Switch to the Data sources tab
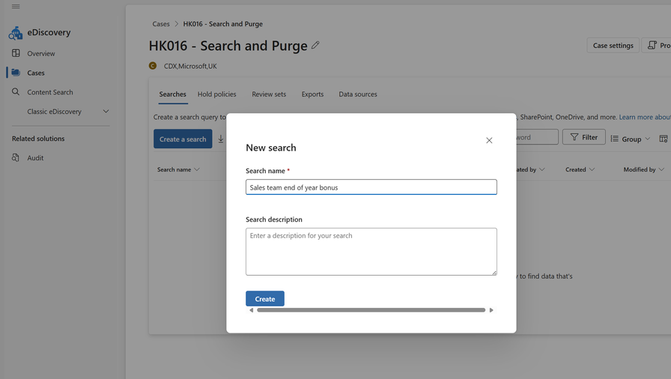This screenshot has height=379, width=671. 358,94
